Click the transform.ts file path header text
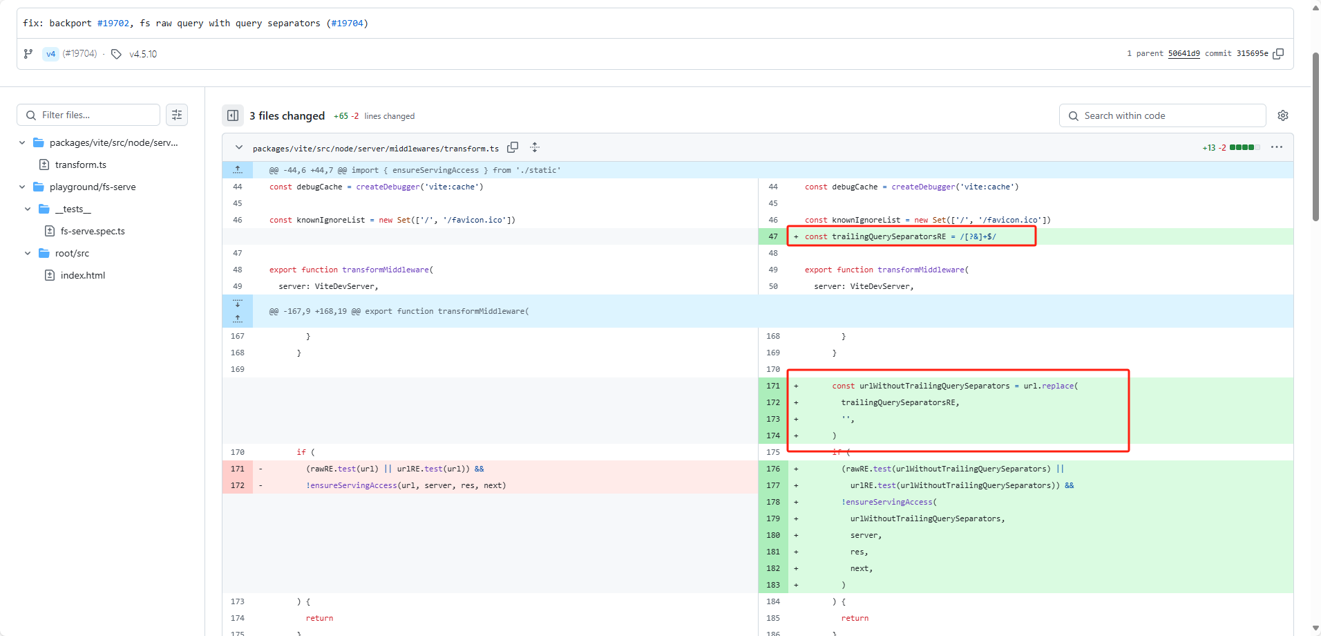The width and height of the screenshot is (1321, 636). pos(376,149)
